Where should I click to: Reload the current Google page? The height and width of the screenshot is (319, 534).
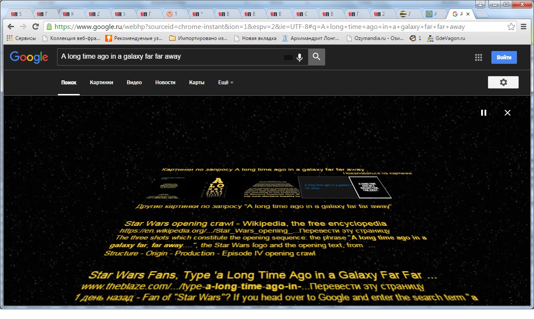[x=36, y=27]
